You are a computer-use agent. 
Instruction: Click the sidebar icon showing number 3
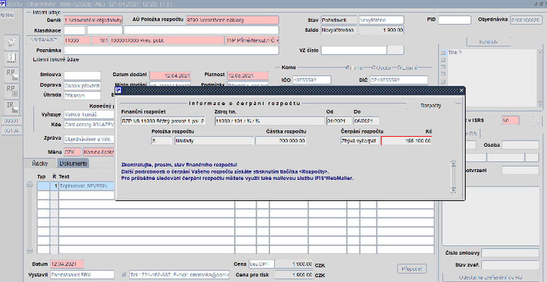(x=12, y=58)
